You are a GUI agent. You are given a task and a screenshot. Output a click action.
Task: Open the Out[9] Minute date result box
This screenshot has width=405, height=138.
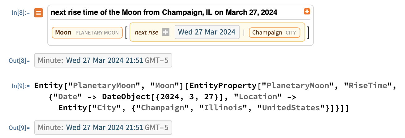[103, 127]
